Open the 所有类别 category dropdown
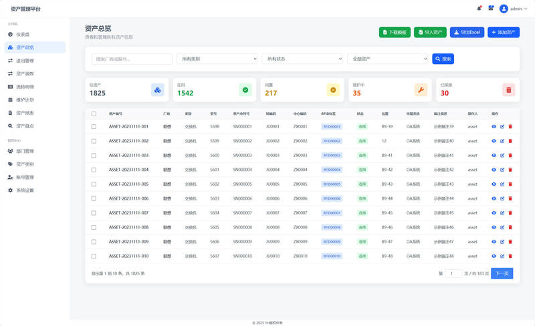Viewport: 535px width, 326px height. click(217, 59)
